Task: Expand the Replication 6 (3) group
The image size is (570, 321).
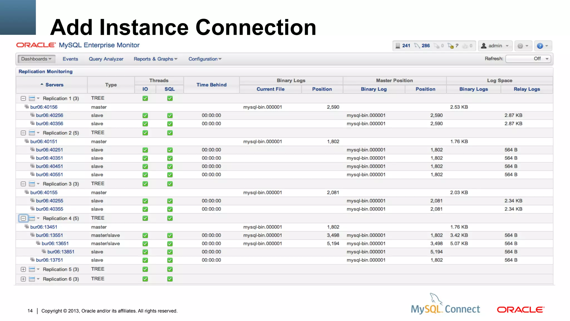Action: point(23,279)
